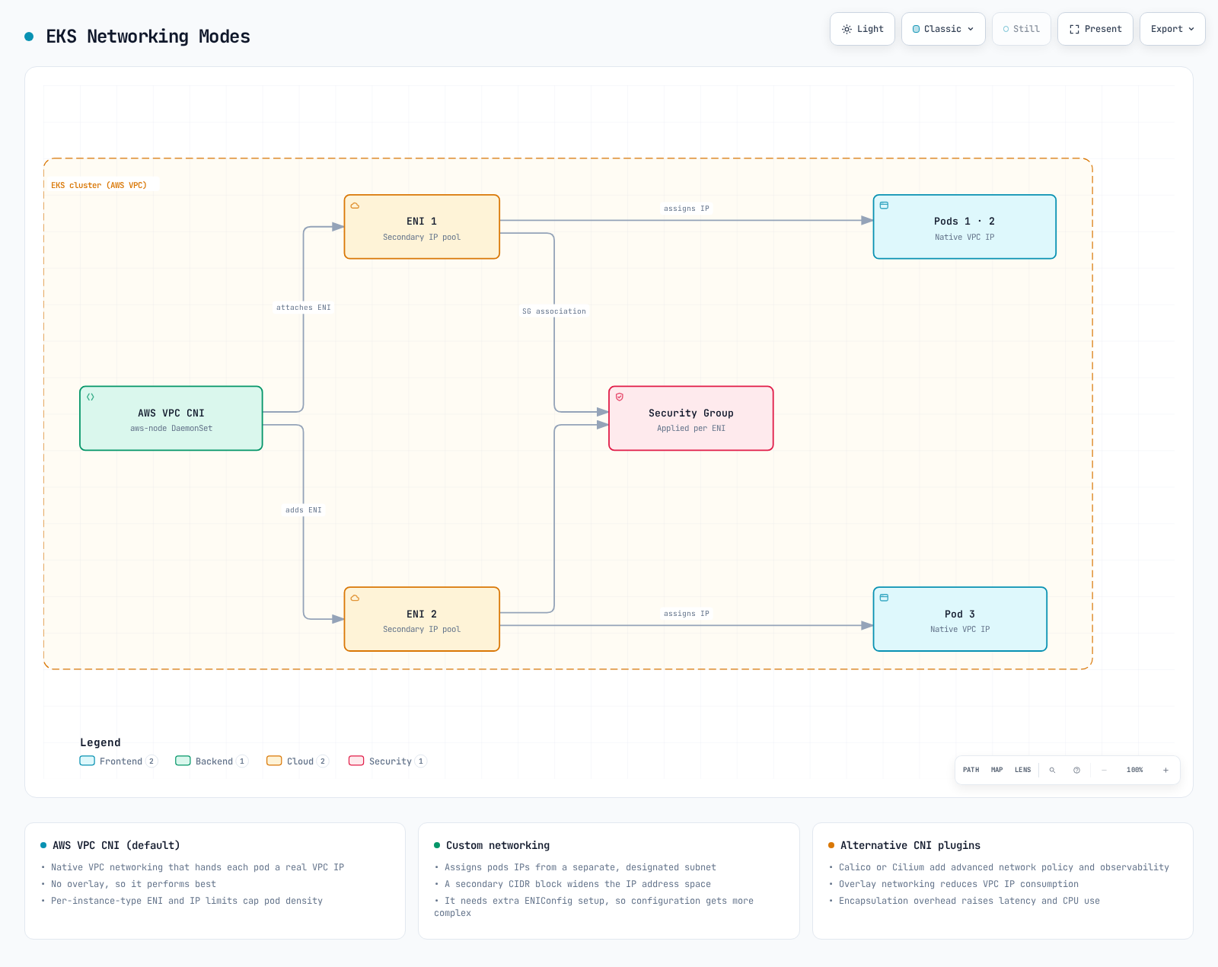Select the ENI 2 node

(422, 619)
